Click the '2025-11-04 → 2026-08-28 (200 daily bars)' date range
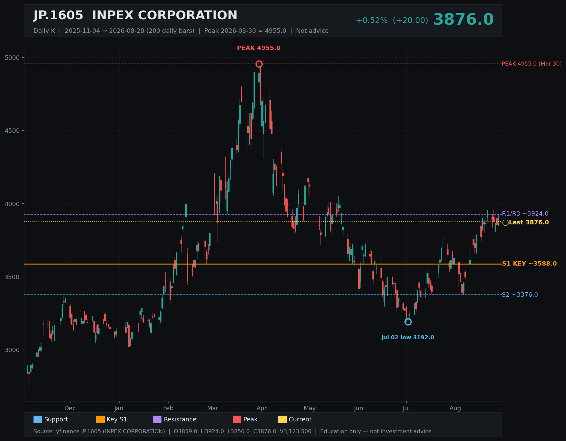This screenshot has height=441, width=566. pos(130,31)
